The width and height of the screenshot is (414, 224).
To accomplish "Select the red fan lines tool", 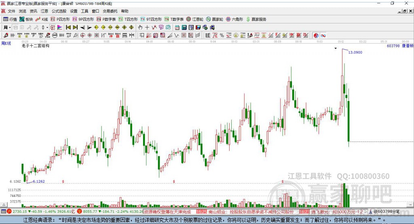I will coord(149,36).
